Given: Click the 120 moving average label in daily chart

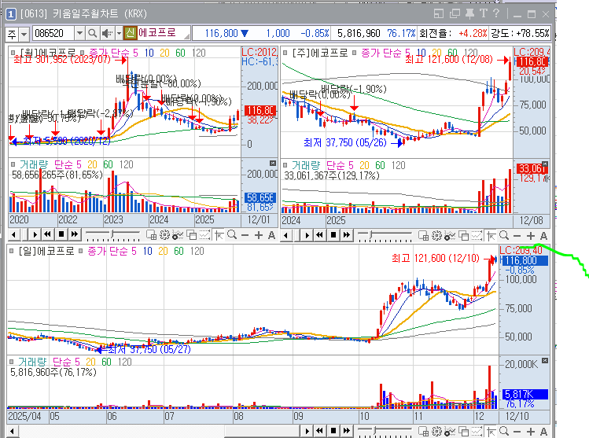Looking at the screenshot, I should [x=197, y=251].
